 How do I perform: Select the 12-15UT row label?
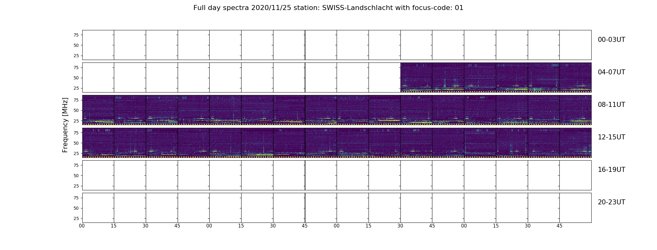[611, 137]
